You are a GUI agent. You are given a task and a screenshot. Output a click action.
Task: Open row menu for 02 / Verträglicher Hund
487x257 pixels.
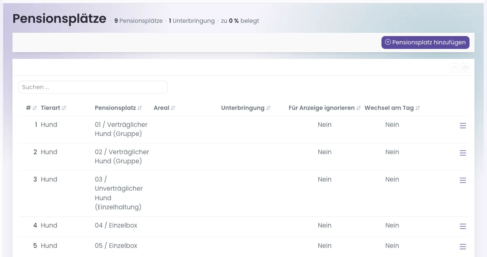(x=463, y=153)
